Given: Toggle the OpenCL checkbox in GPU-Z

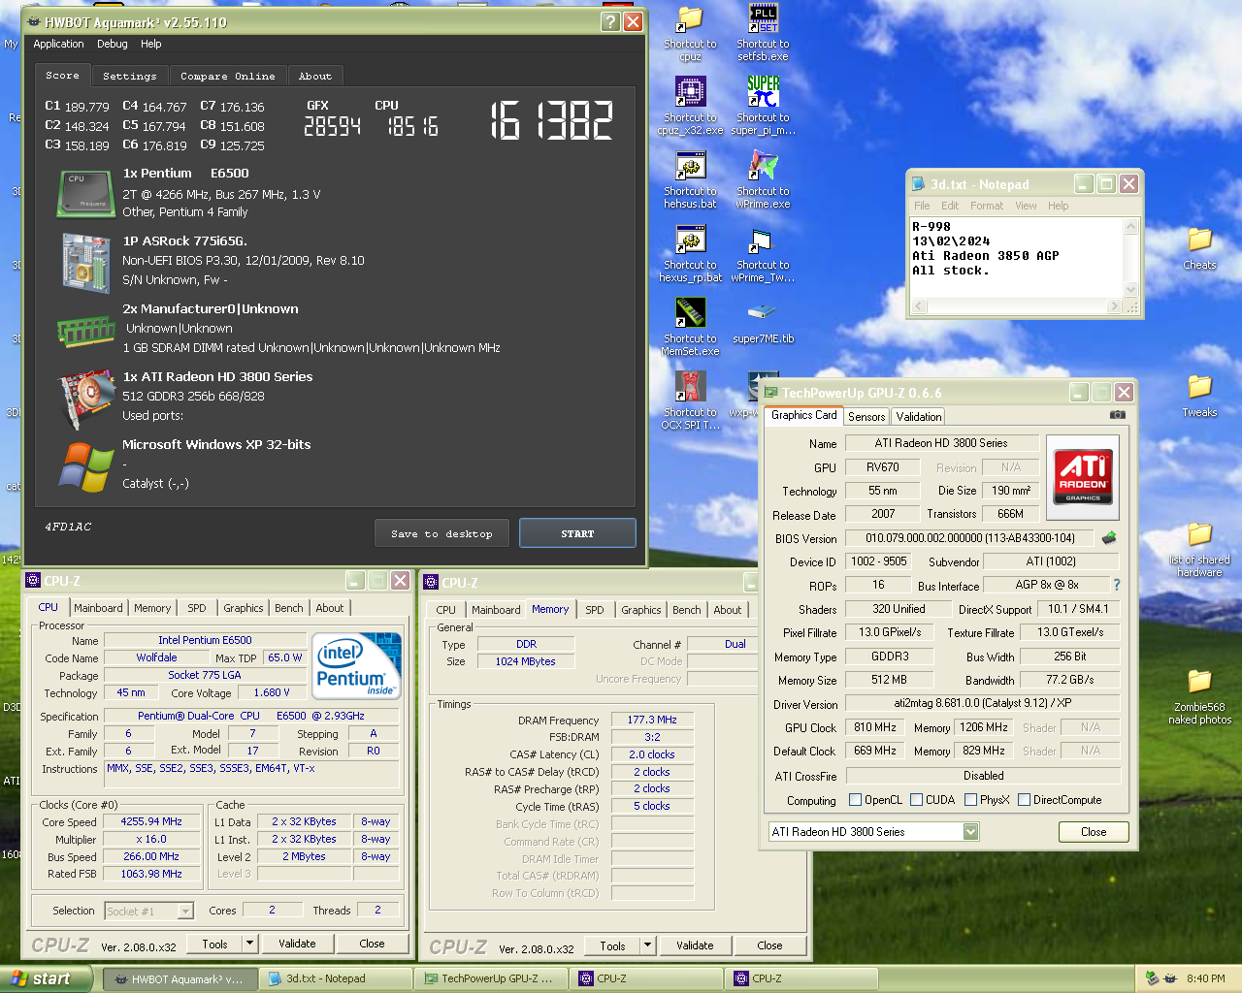Looking at the screenshot, I should click(x=855, y=799).
